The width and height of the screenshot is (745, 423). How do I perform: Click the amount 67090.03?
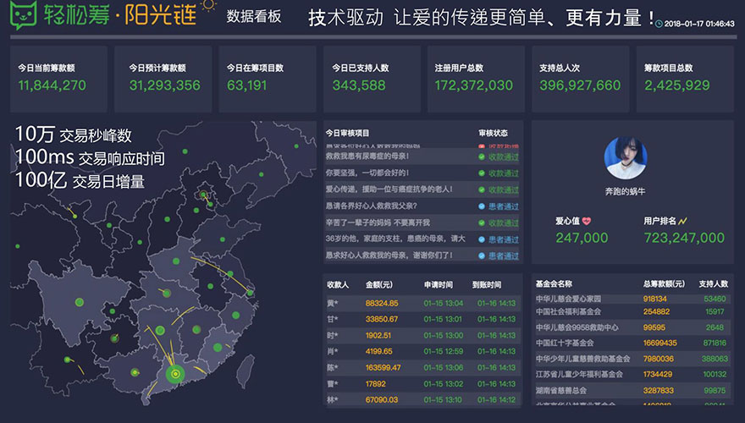coord(382,400)
